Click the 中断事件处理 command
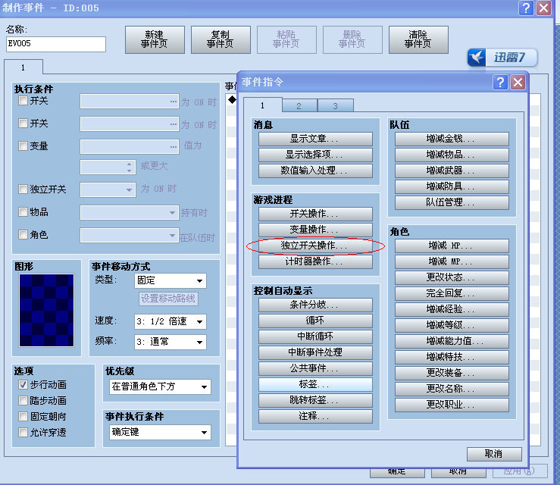This screenshot has width=560, height=485. tap(315, 352)
